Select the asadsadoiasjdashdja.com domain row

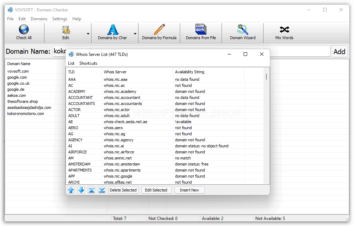[x=29, y=107]
